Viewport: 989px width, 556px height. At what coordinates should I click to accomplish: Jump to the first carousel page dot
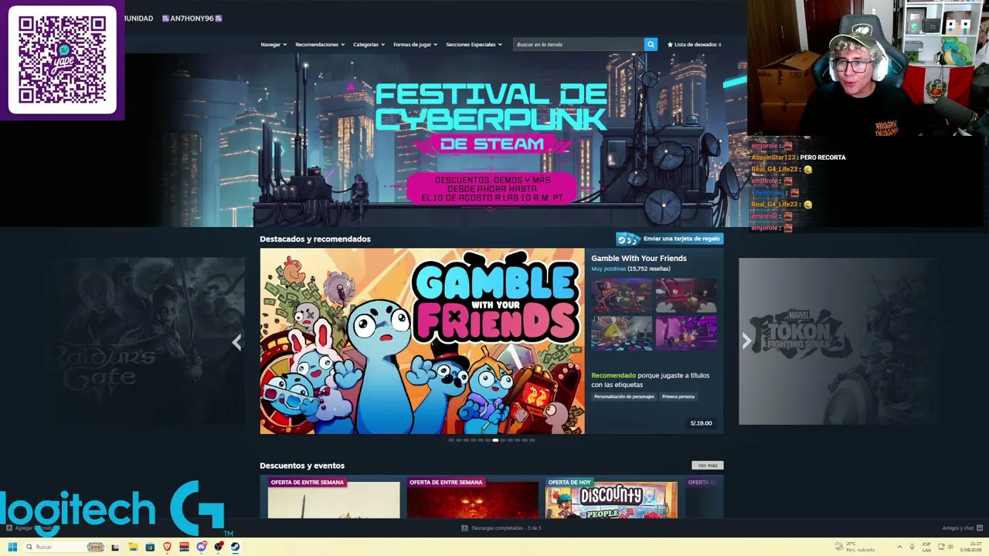pos(451,440)
